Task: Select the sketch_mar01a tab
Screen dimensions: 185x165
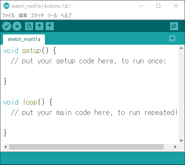Action: click(x=24, y=39)
